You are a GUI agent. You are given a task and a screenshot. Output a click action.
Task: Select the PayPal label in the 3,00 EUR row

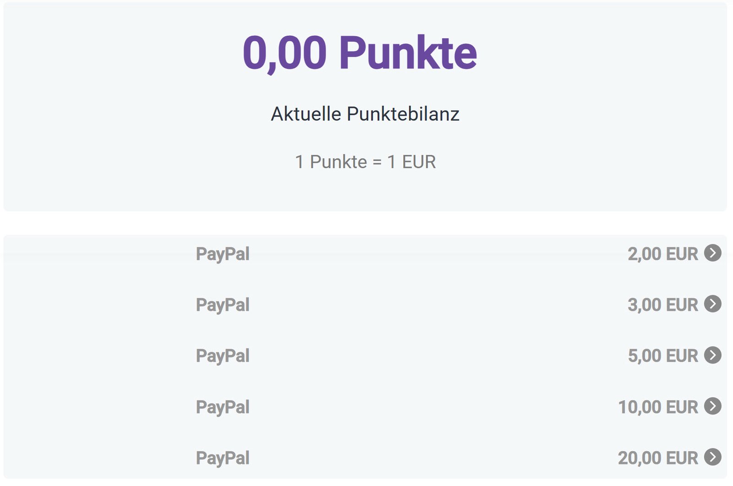[x=223, y=305]
